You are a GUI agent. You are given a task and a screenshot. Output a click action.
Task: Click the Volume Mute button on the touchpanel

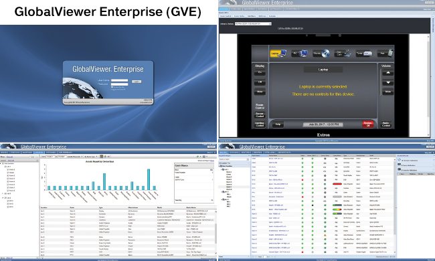point(388,92)
